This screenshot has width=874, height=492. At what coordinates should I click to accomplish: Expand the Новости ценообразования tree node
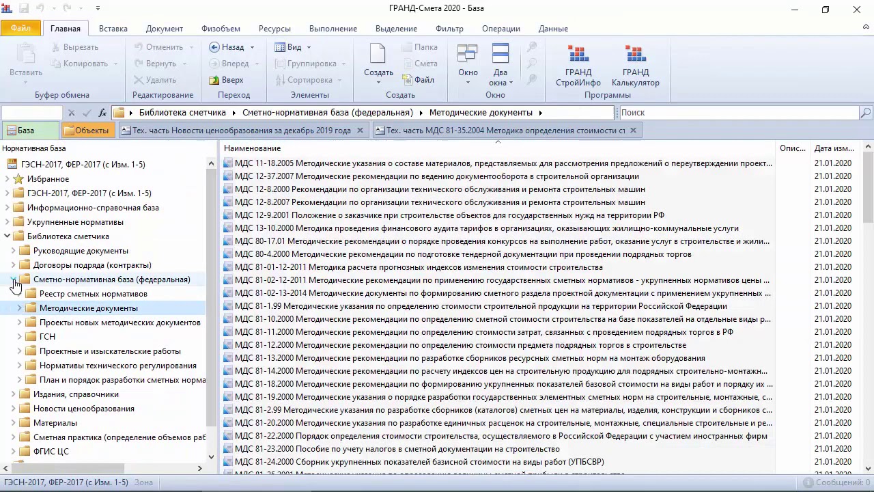click(x=13, y=409)
